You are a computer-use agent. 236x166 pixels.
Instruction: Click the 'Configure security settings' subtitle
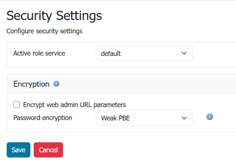44,31
